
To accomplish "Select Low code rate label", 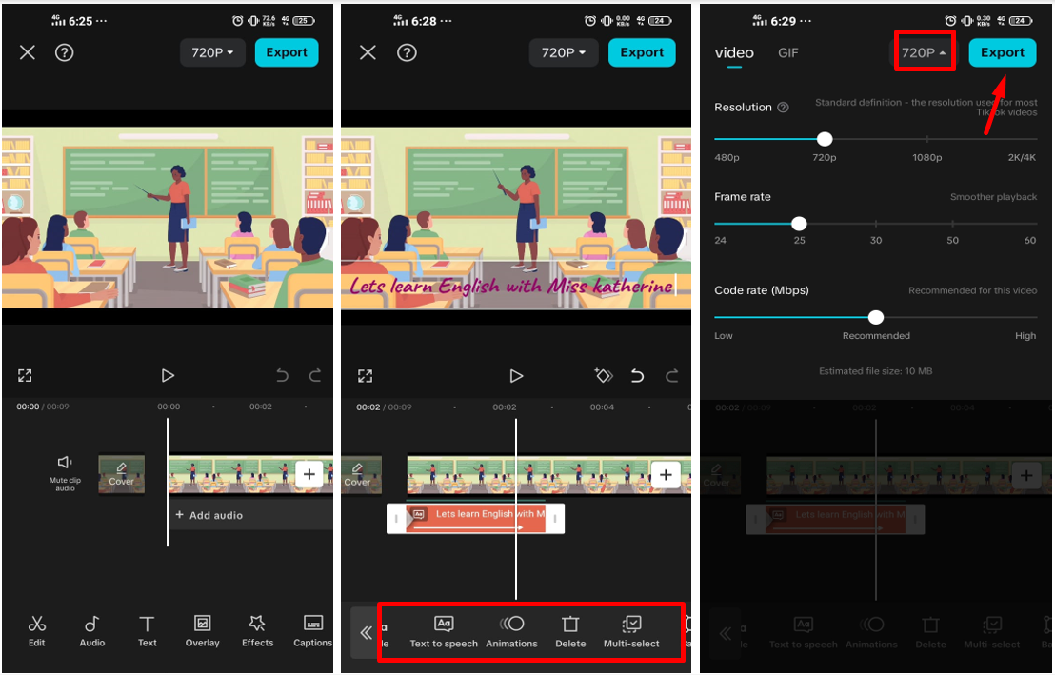I will (x=724, y=336).
